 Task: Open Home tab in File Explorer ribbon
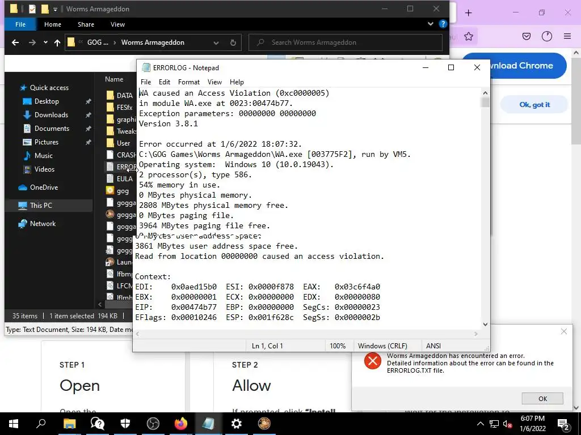53,24
